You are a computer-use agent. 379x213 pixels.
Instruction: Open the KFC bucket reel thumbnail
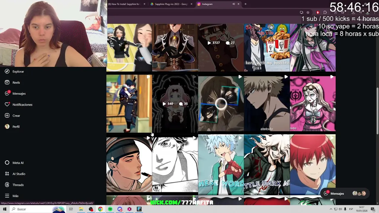[x=266, y=47]
